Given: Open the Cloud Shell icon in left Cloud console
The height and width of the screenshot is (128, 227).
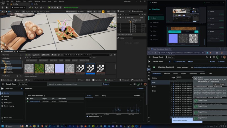Looking at the screenshot, I should point(135,84).
